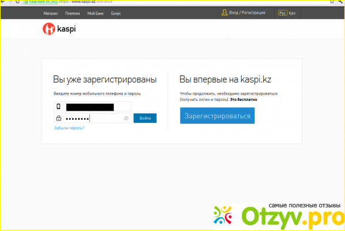
Task: Click the browser address bar URL
Action: pyautogui.click(x=85, y=2)
